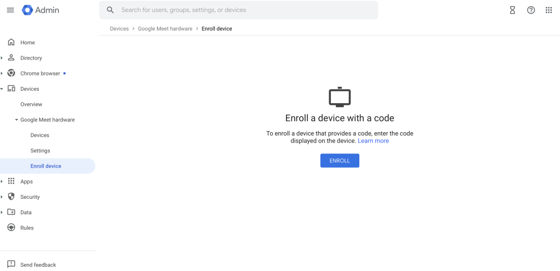Screen dimensions: 560x271
Task: Expand the Data section arrow
Action: (2, 212)
